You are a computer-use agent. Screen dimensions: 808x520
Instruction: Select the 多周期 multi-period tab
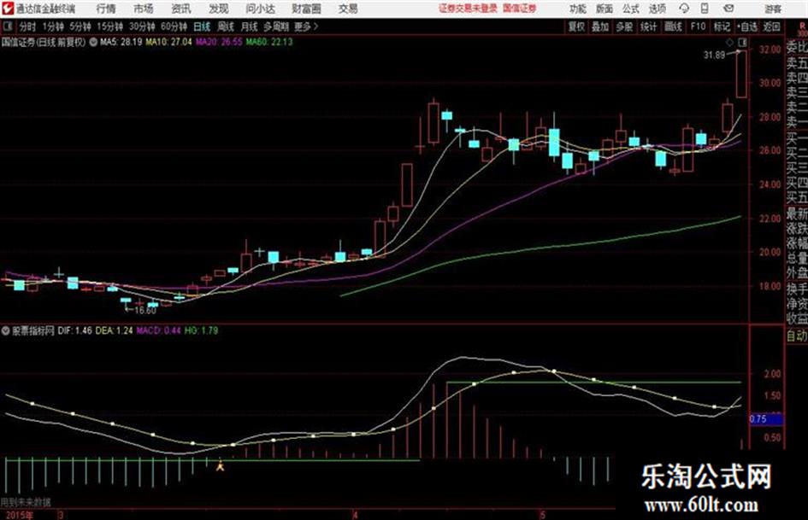[x=276, y=26]
